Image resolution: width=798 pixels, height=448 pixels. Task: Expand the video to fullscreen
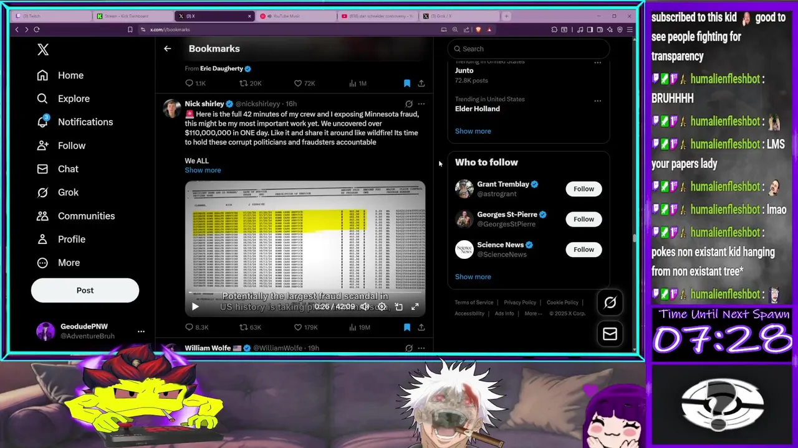pos(415,307)
